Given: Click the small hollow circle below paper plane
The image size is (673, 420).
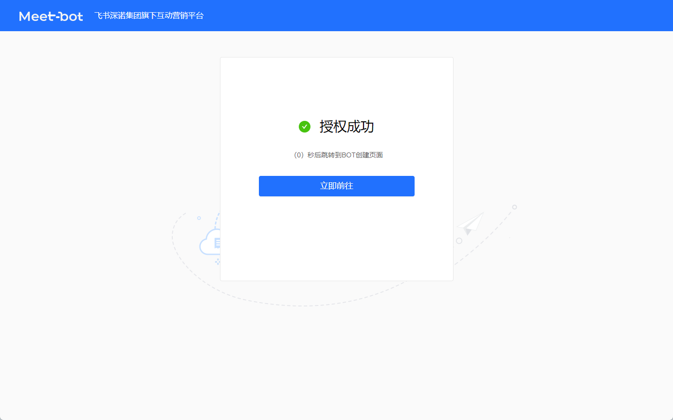Looking at the screenshot, I should pyautogui.click(x=459, y=241).
